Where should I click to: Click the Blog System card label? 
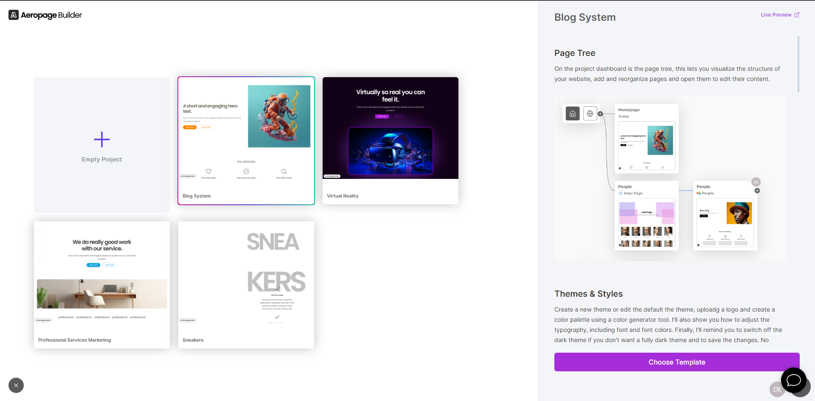(197, 196)
